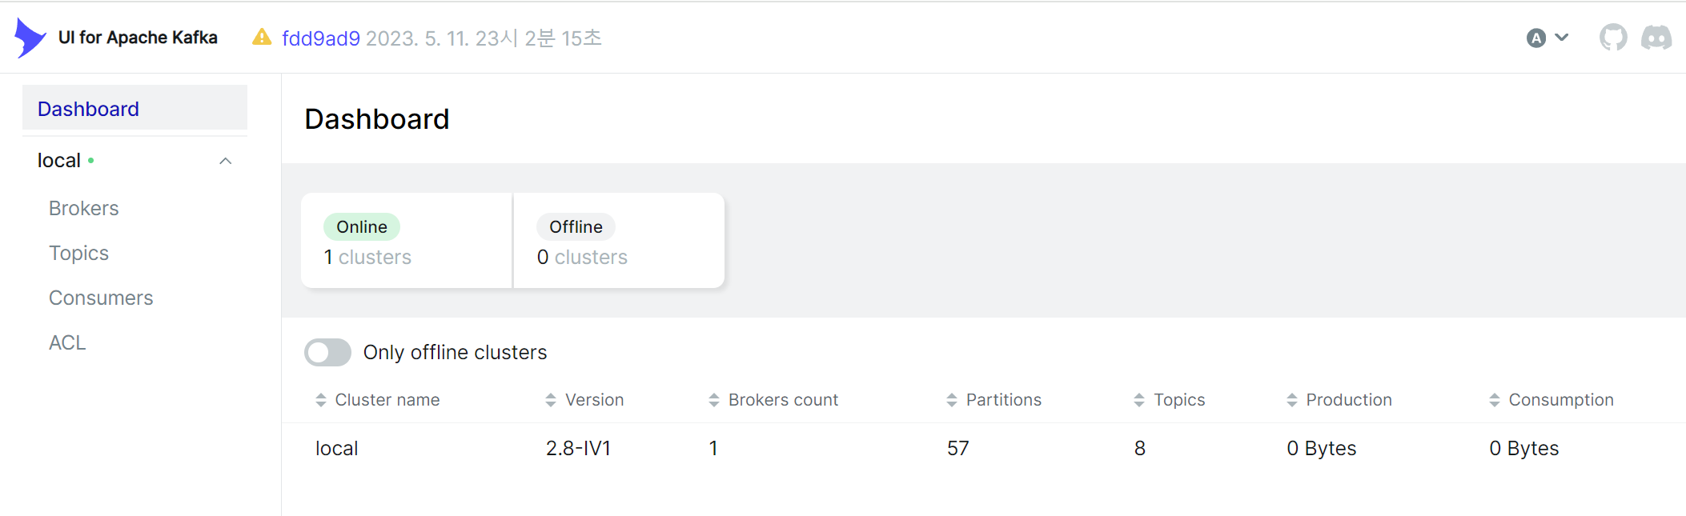Screen dimensions: 1686x516
Task: Collapse the local cluster menu chevron
Action: click(x=226, y=161)
